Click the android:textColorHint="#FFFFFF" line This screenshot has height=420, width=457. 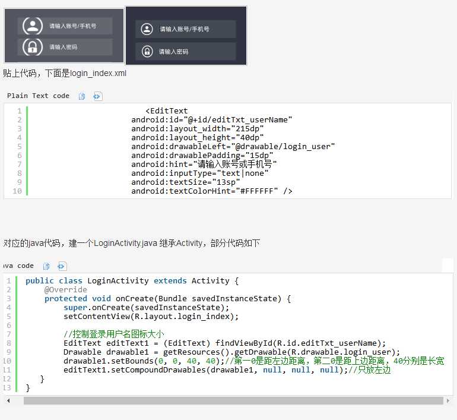click(212, 191)
